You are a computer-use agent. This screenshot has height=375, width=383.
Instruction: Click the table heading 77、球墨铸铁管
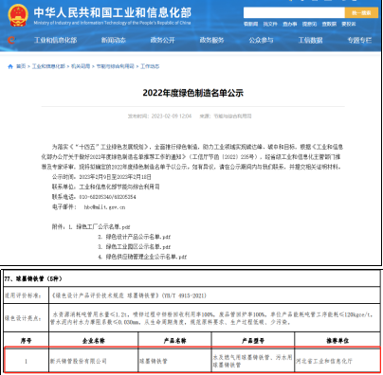(33, 278)
